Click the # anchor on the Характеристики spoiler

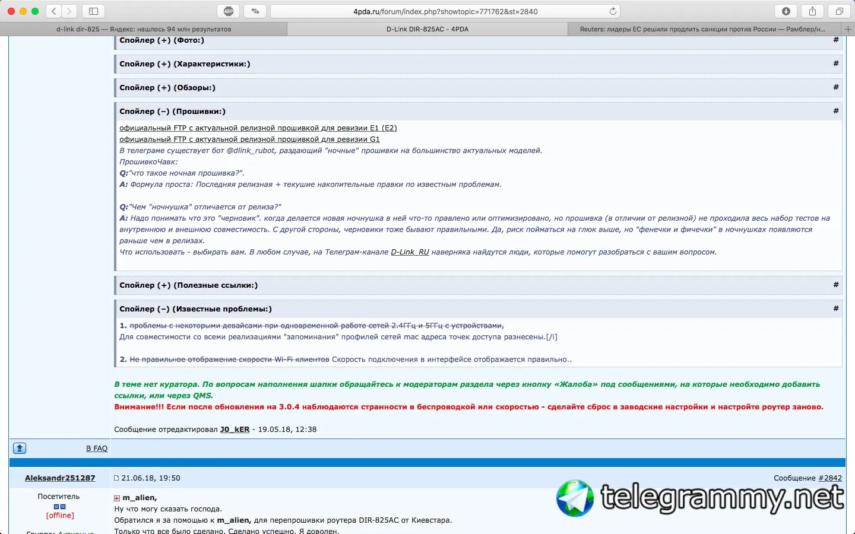[x=835, y=63]
